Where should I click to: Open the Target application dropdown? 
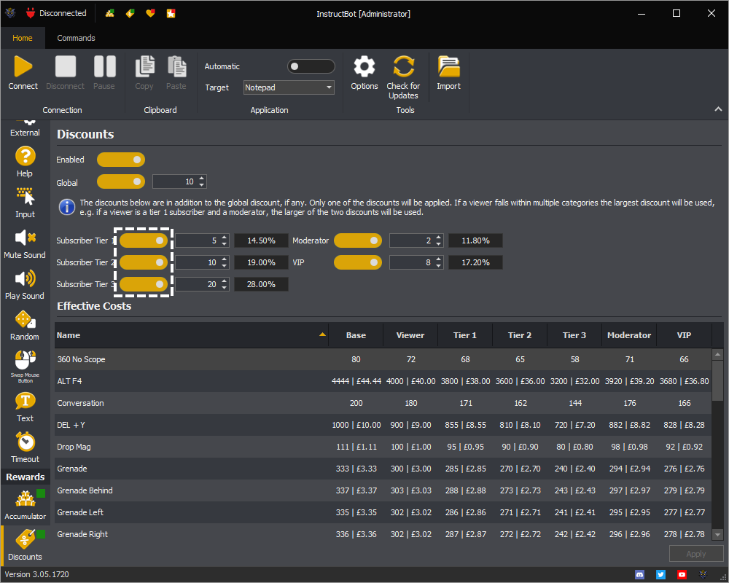(289, 87)
